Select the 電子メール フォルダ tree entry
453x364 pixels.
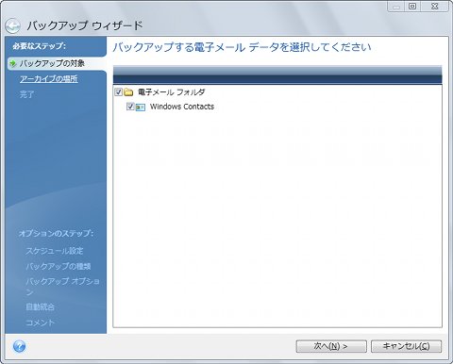click(x=172, y=92)
